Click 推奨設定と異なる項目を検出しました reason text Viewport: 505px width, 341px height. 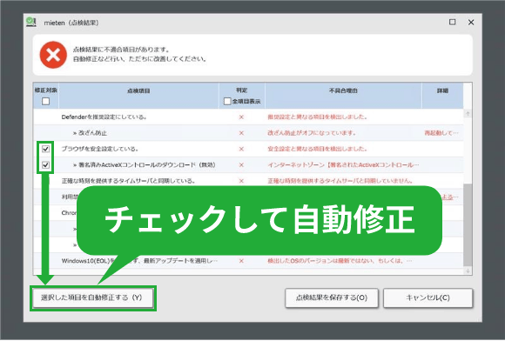(x=317, y=117)
